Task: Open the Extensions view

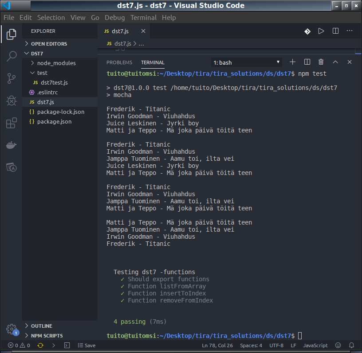Action: [12, 123]
